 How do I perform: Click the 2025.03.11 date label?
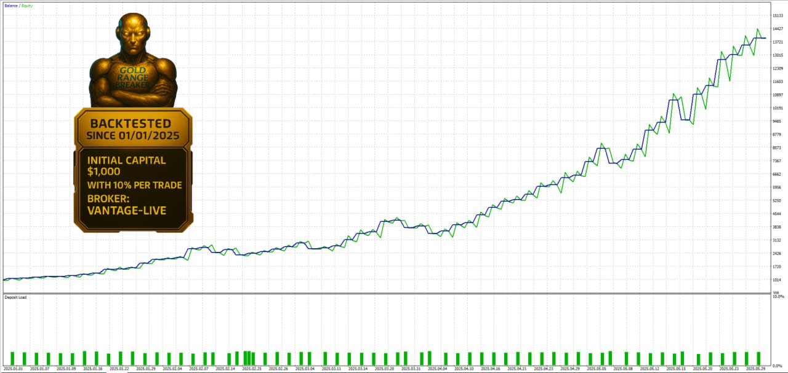tap(331, 369)
